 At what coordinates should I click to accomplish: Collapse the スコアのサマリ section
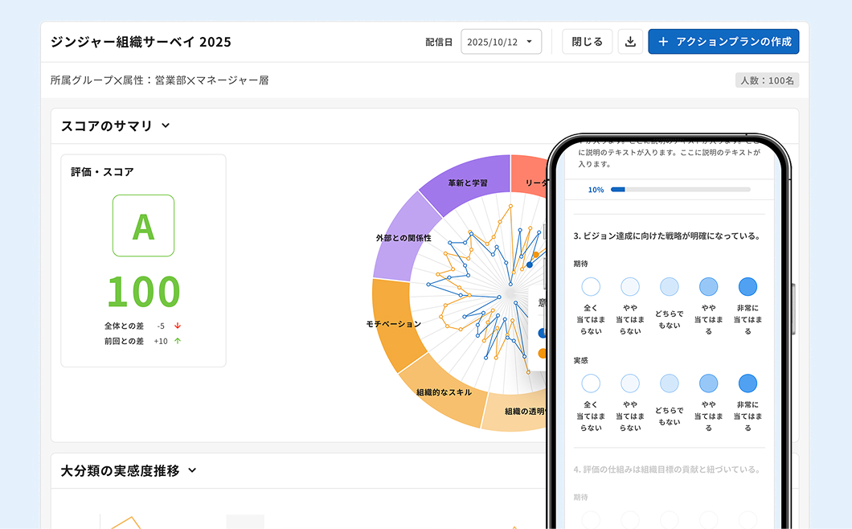[166, 125]
